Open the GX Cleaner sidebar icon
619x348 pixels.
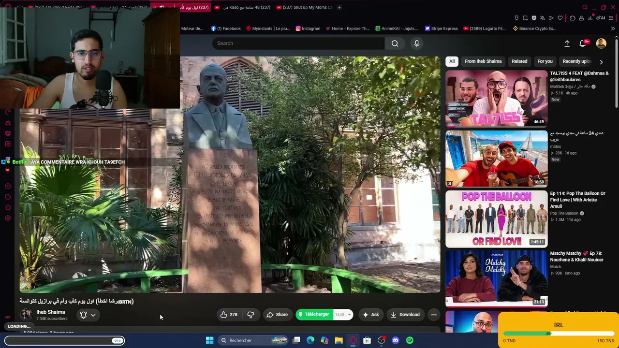[8, 123]
